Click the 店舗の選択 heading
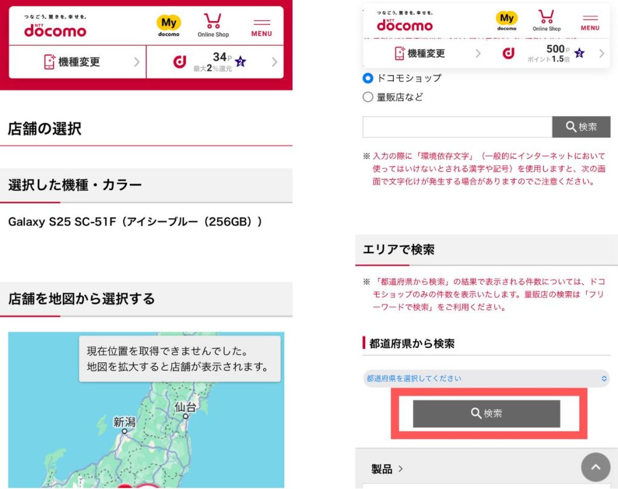The width and height of the screenshot is (618, 489). [x=45, y=128]
